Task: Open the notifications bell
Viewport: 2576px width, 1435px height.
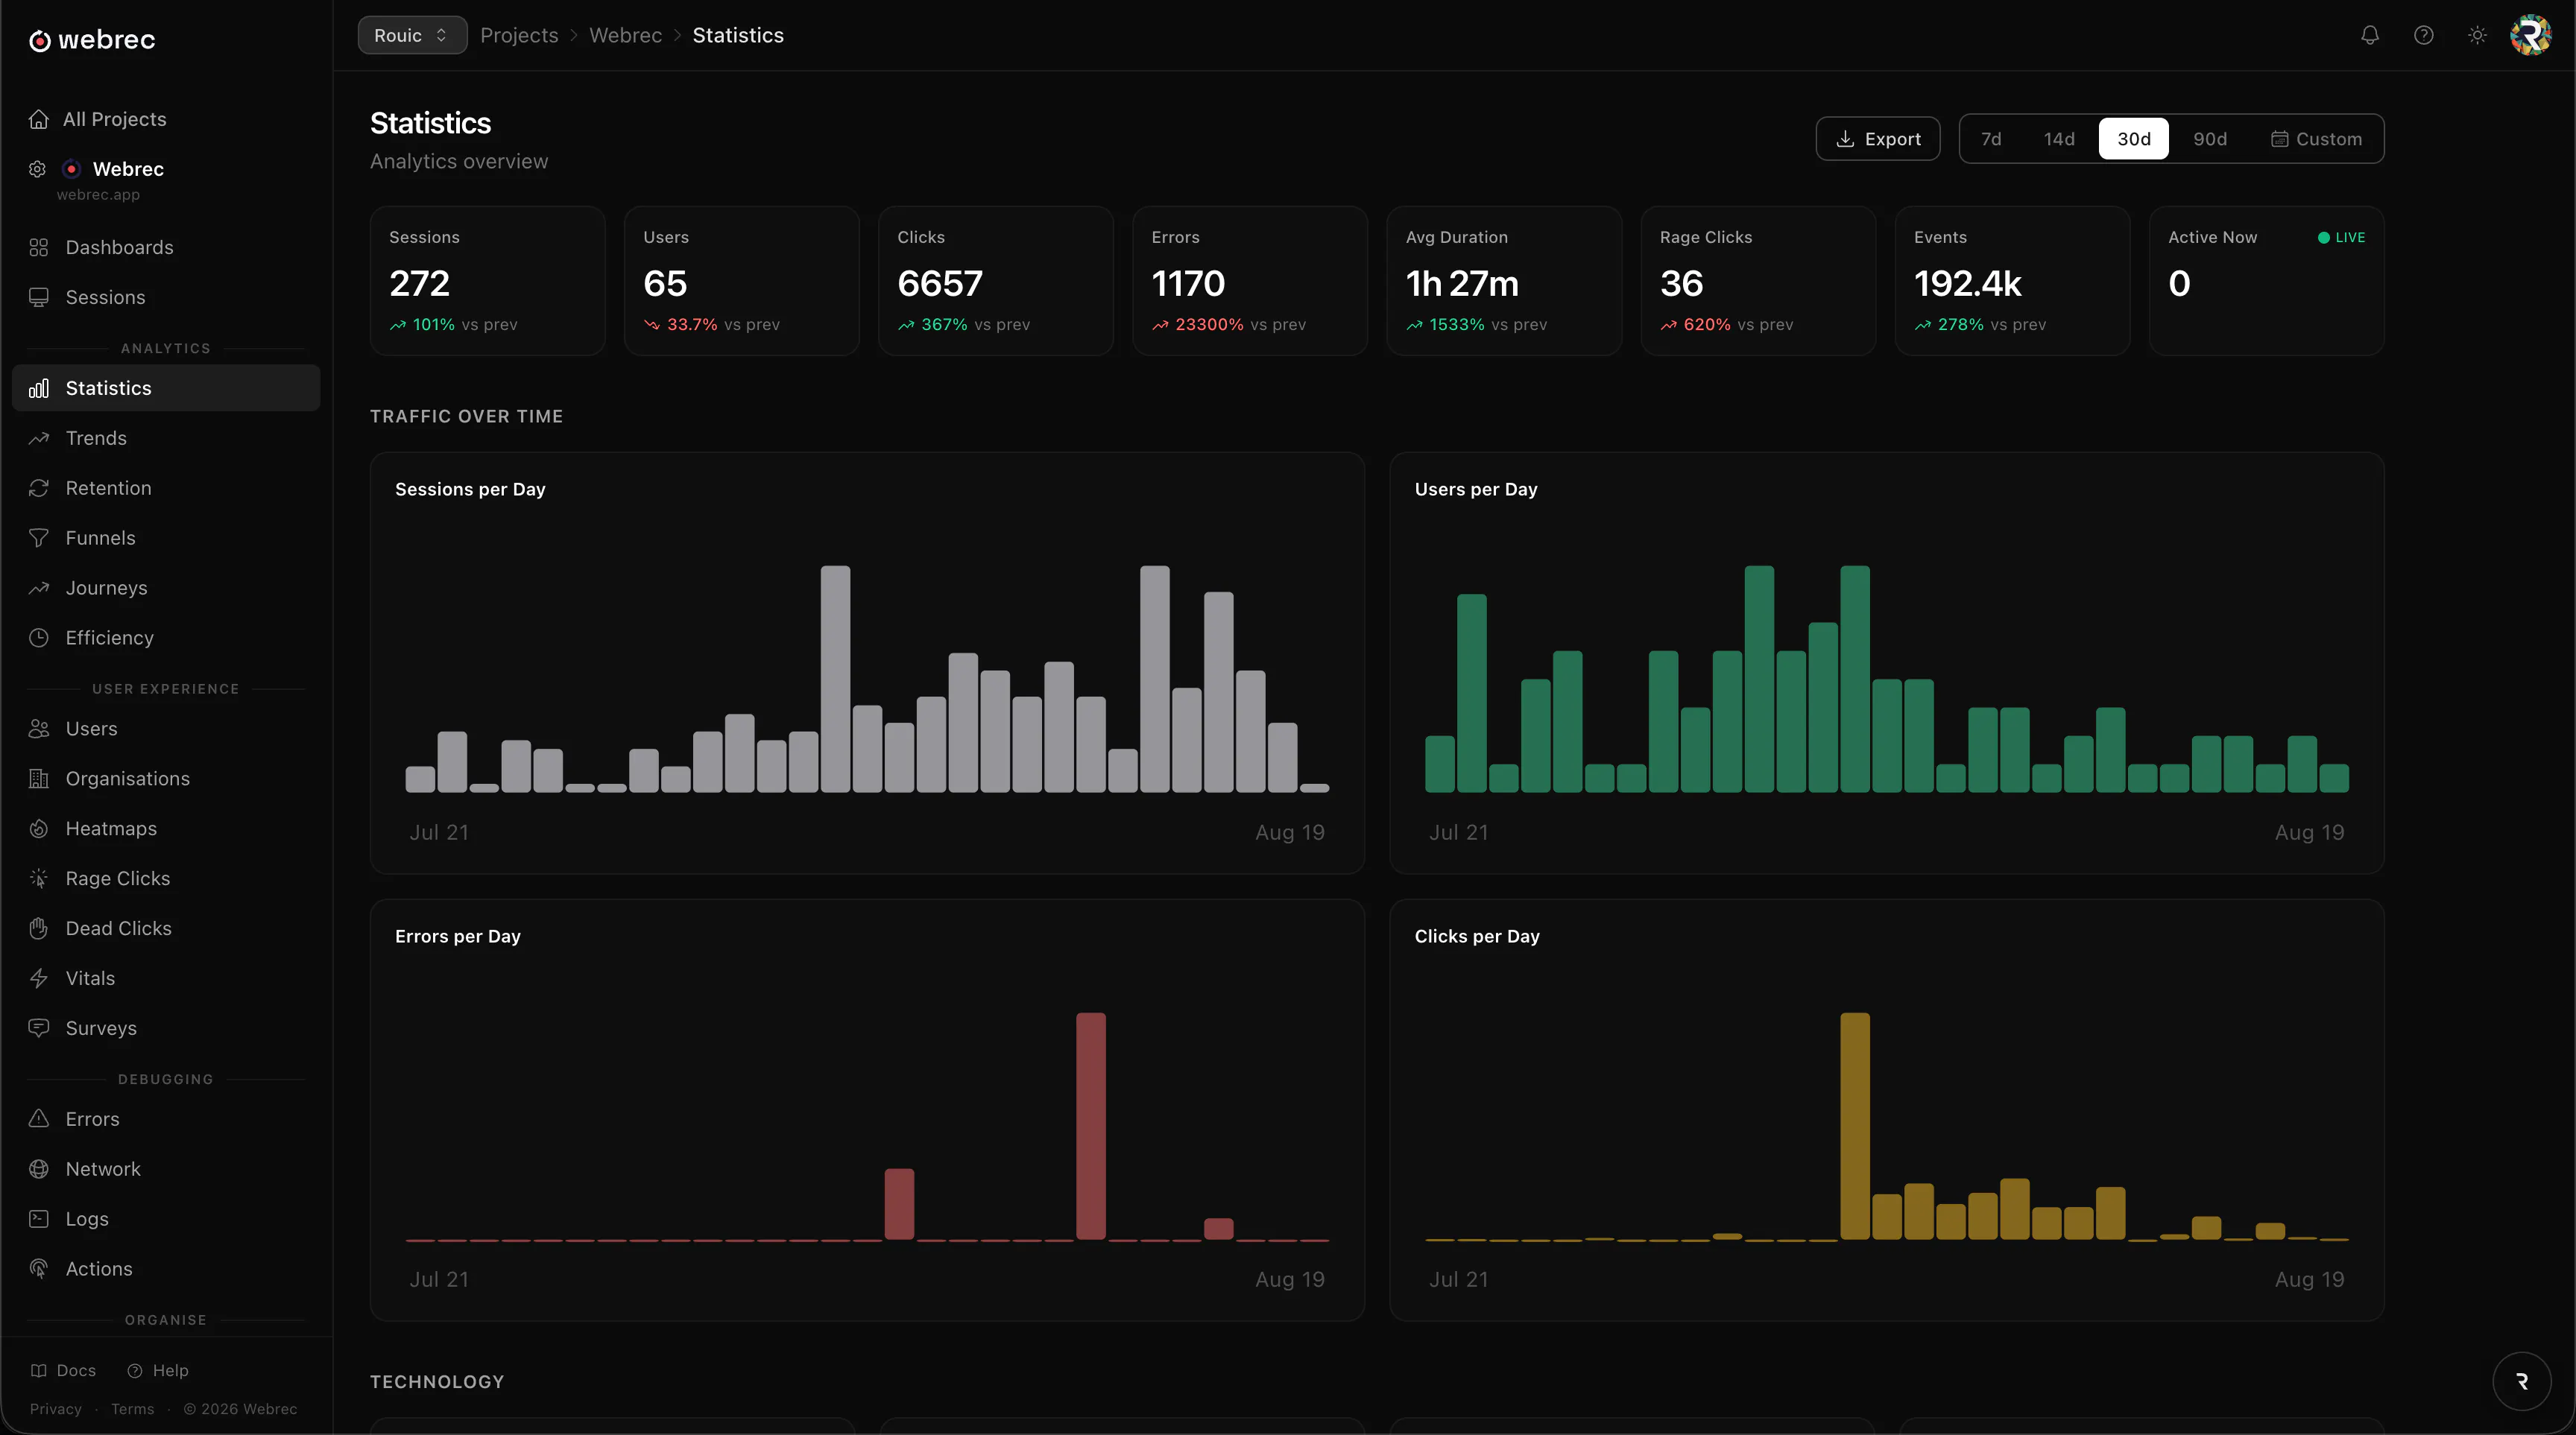Action: tap(2369, 35)
